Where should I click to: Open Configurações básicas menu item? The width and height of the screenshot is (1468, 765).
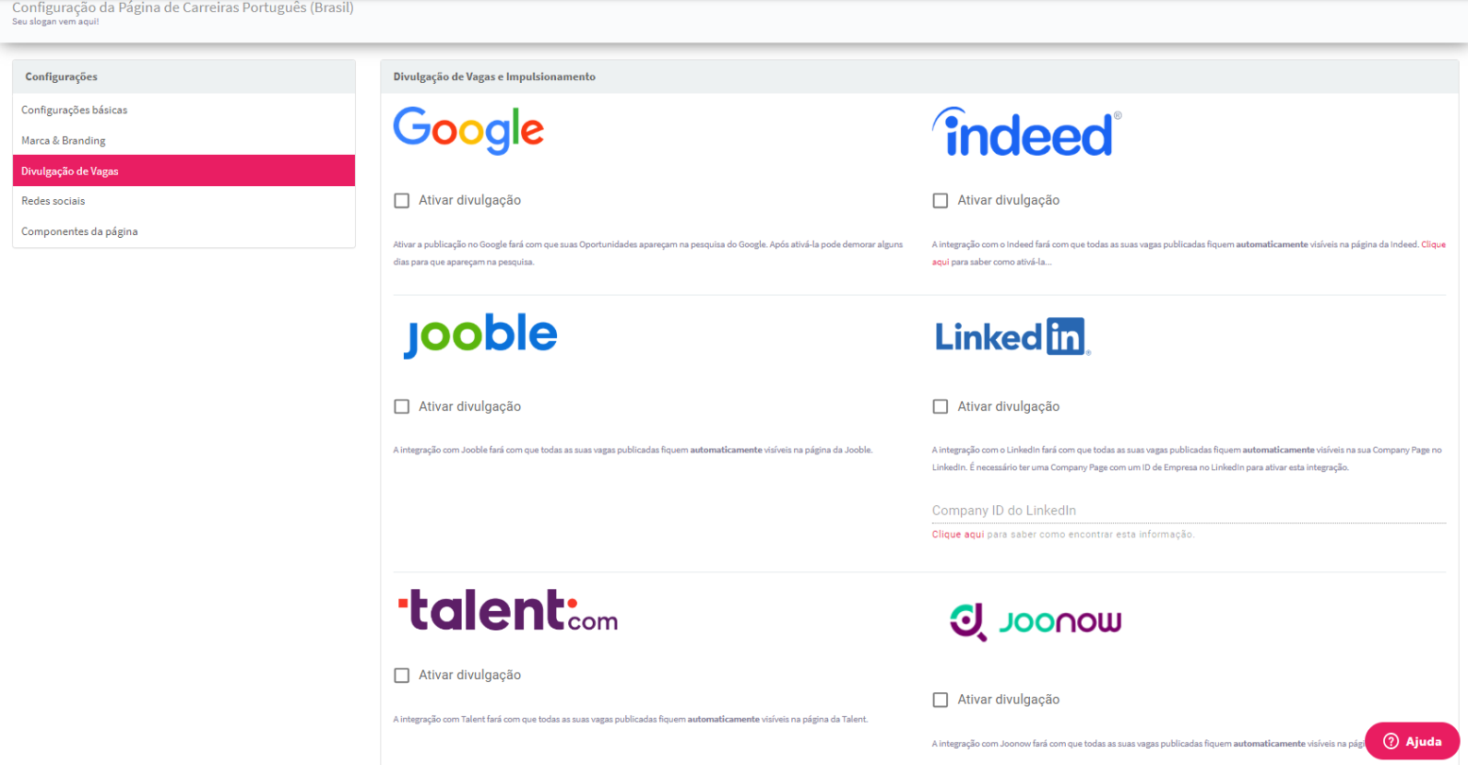tap(183, 110)
